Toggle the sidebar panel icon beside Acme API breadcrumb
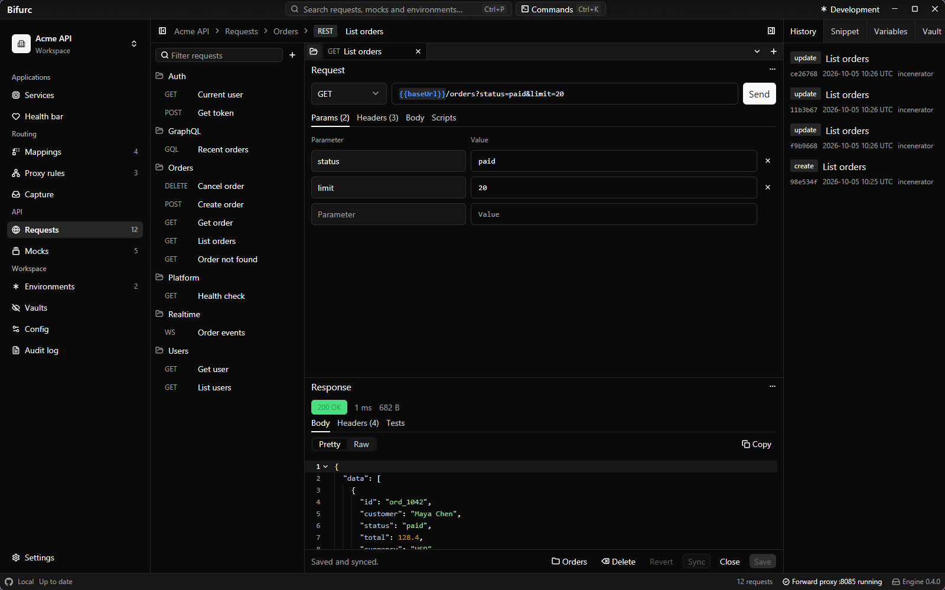The image size is (945, 590). 162,31
